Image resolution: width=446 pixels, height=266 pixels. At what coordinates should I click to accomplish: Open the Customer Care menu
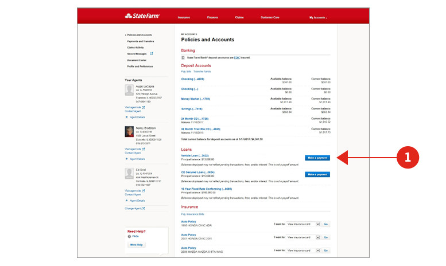point(270,17)
